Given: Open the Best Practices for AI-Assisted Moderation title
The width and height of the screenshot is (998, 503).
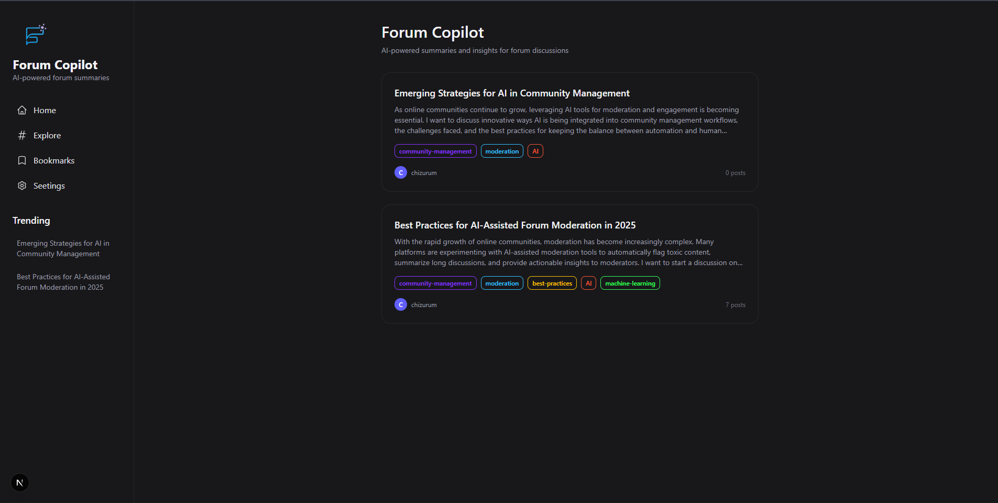Looking at the screenshot, I should [x=515, y=225].
